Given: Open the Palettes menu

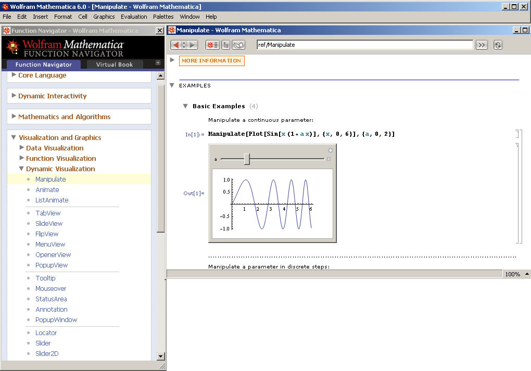Looking at the screenshot, I should tap(163, 17).
